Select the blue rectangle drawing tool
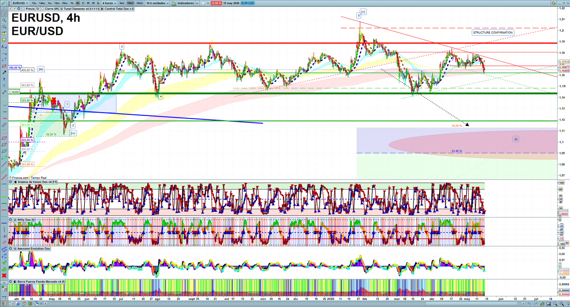 pyautogui.click(x=4, y=59)
